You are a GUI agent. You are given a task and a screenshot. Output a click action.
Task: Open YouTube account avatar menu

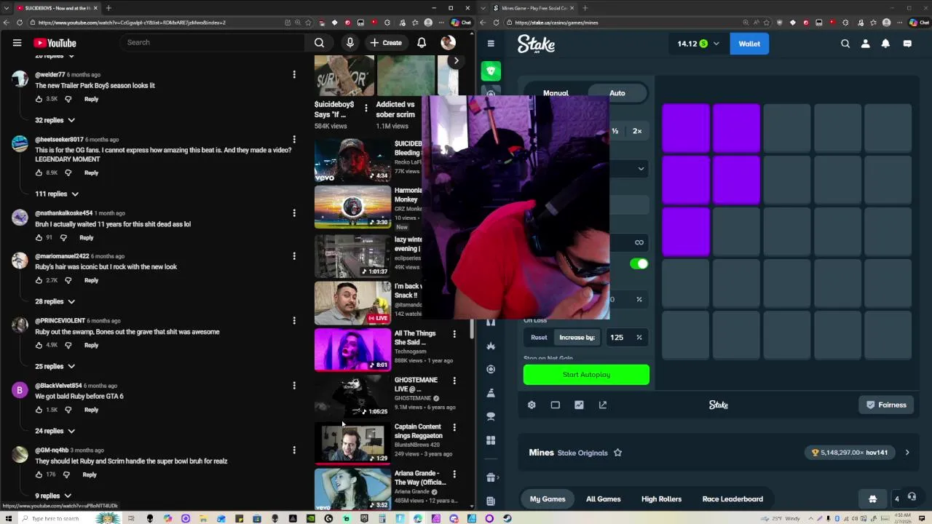click(x=449, y=42)
